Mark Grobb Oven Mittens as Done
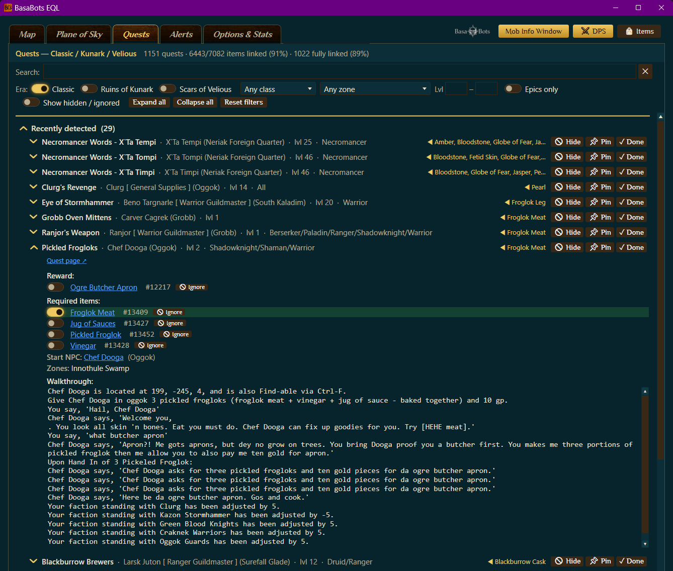This screenshot has height=571, width=673. click(631, 217)
